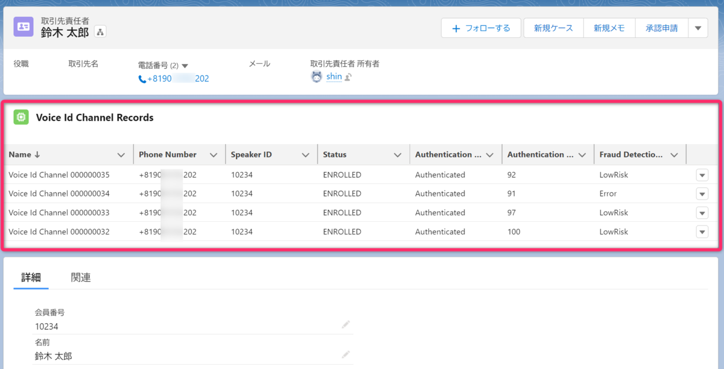Open the account hierarchy icon next to 鈴木 太郎
Screen dimensions: 724x369
point(100,32)
